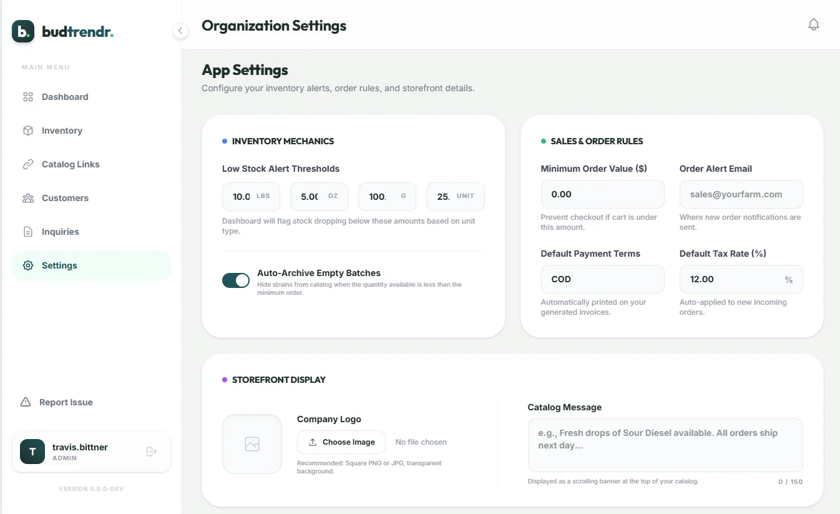Click the "0 / 150" character counter
840x514 pixels.
(x=790, y=482)
